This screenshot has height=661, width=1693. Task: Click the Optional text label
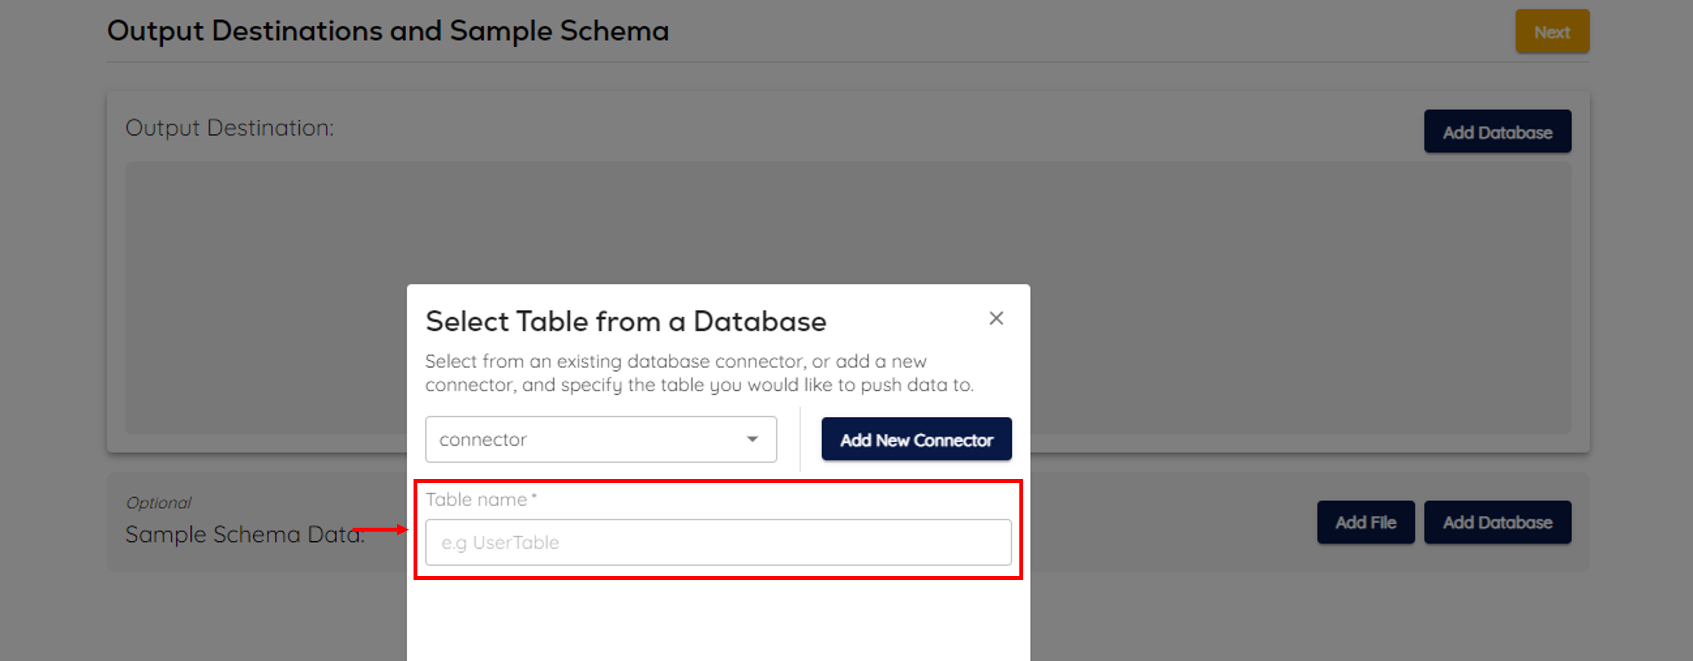click(159, 503)
